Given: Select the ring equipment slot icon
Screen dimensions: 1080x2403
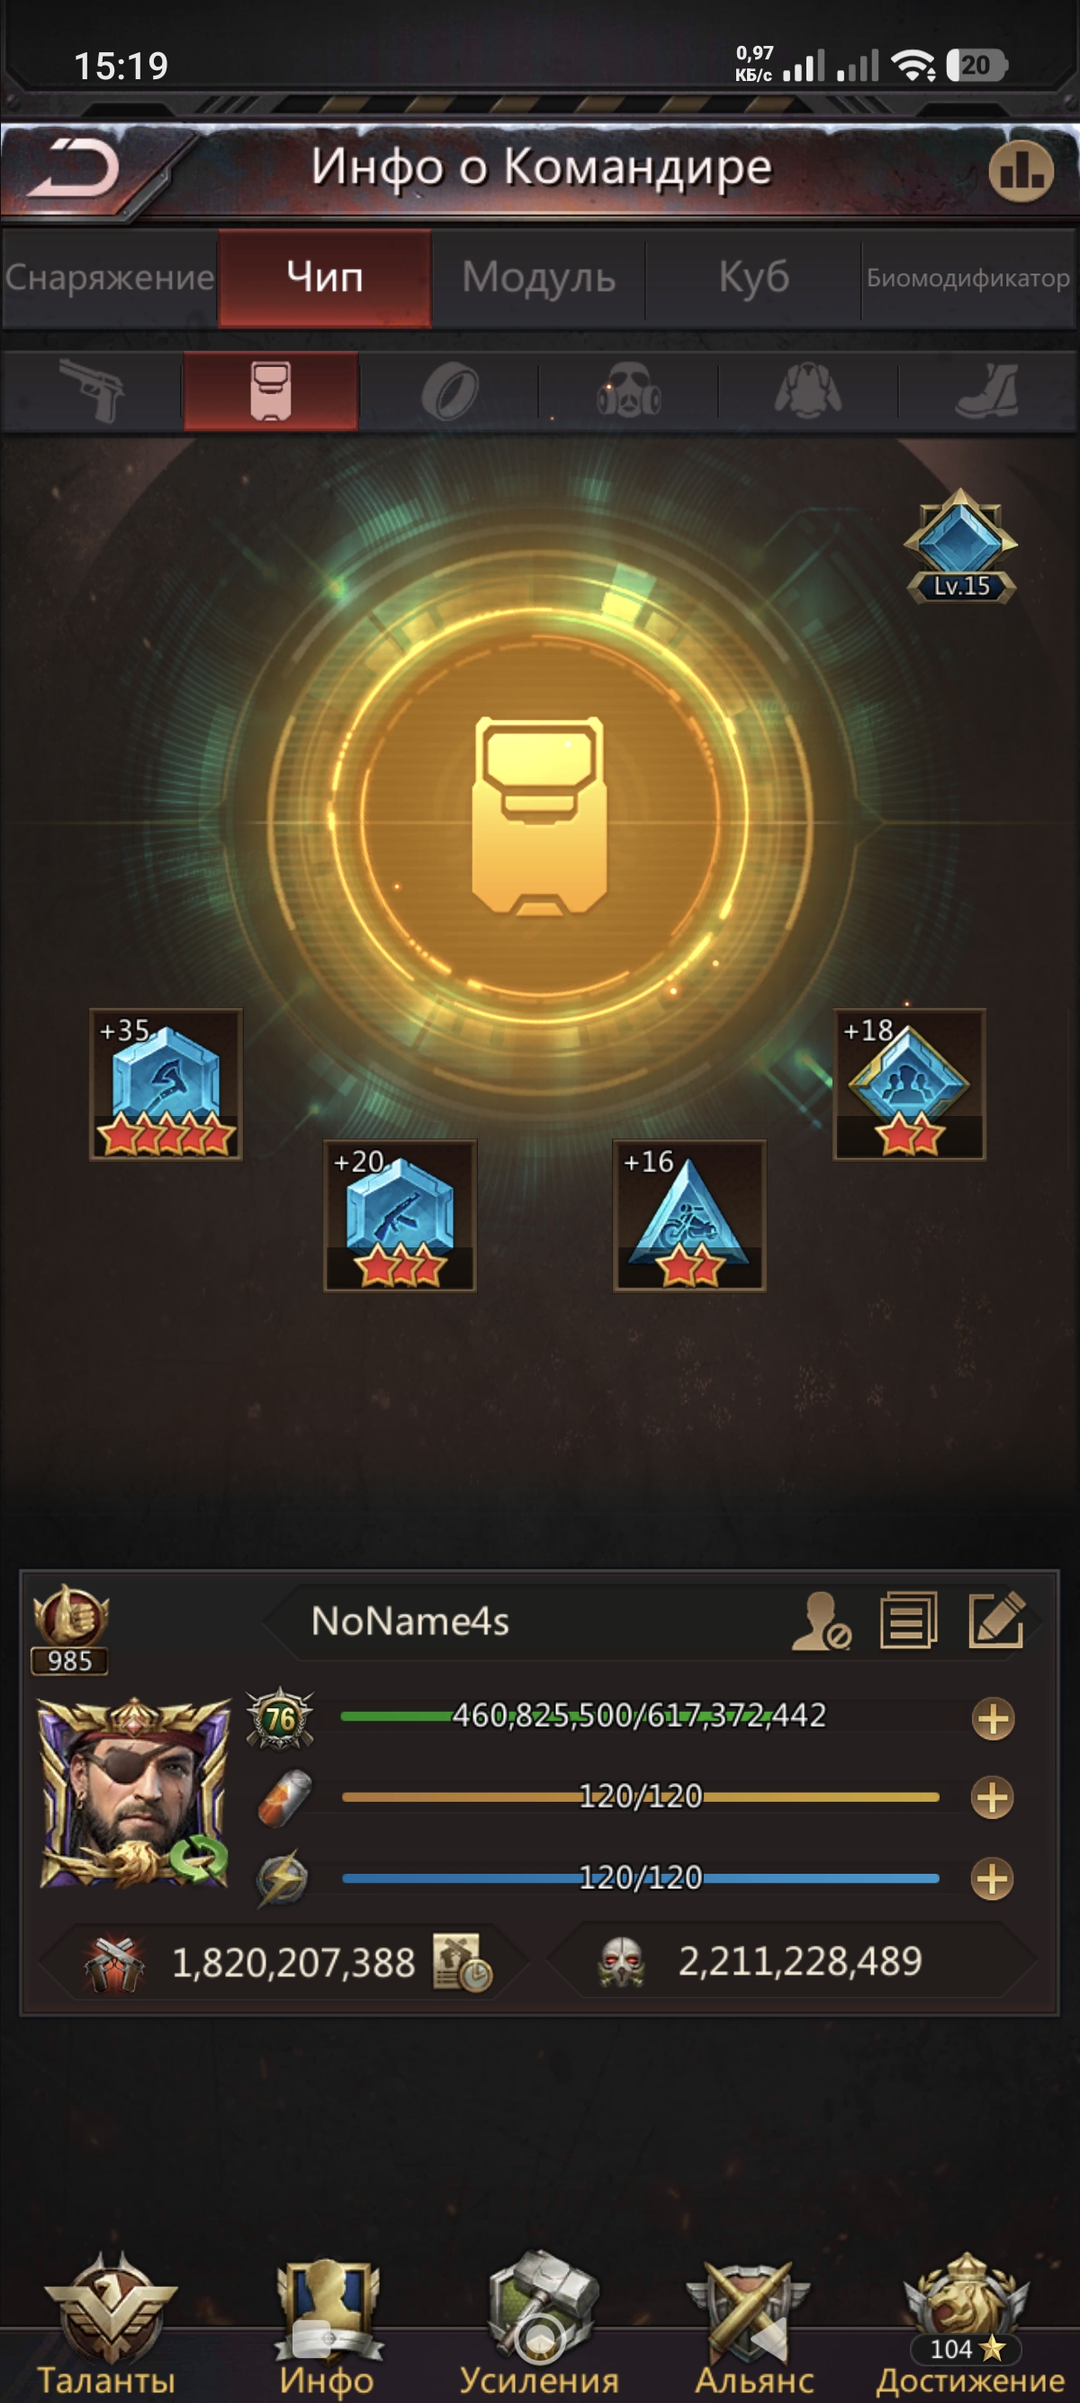Looking at the screenshot, I should pos(449,391).
